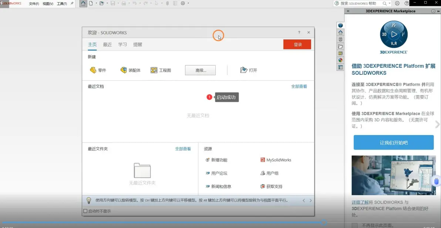Open 3DEXPERIENCE Marketplace task pane tab icon
This screenshot has height=228, width=441.
click(340, 25)
